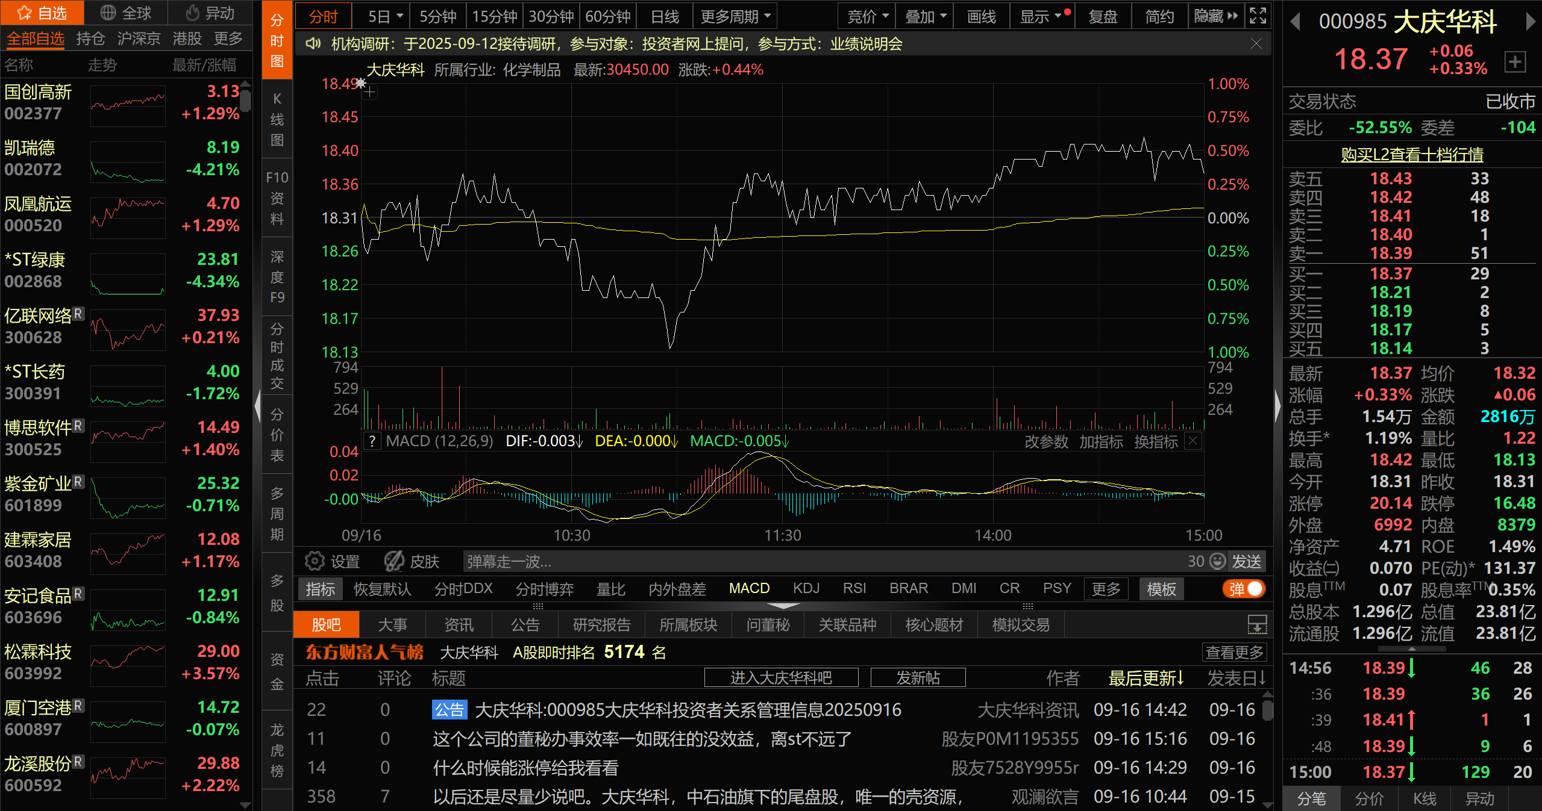Open 叠加 dropdown
1542x811 pixels.
(925, 16)
